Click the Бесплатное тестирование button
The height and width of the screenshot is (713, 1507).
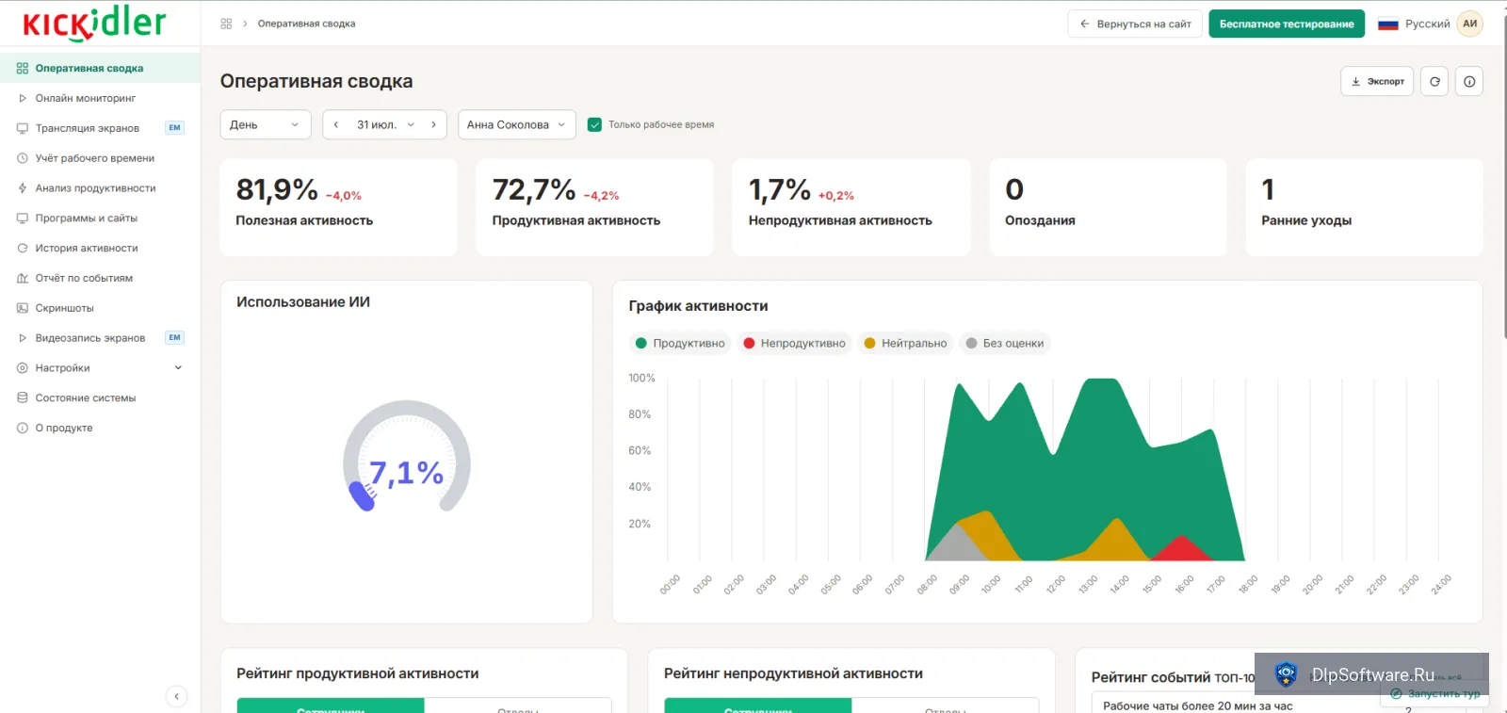point(1287,24)
